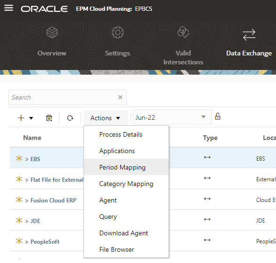Click type icon in Flat File row
The height and width of the screenshot is (263, 276).
coord(207,178)
